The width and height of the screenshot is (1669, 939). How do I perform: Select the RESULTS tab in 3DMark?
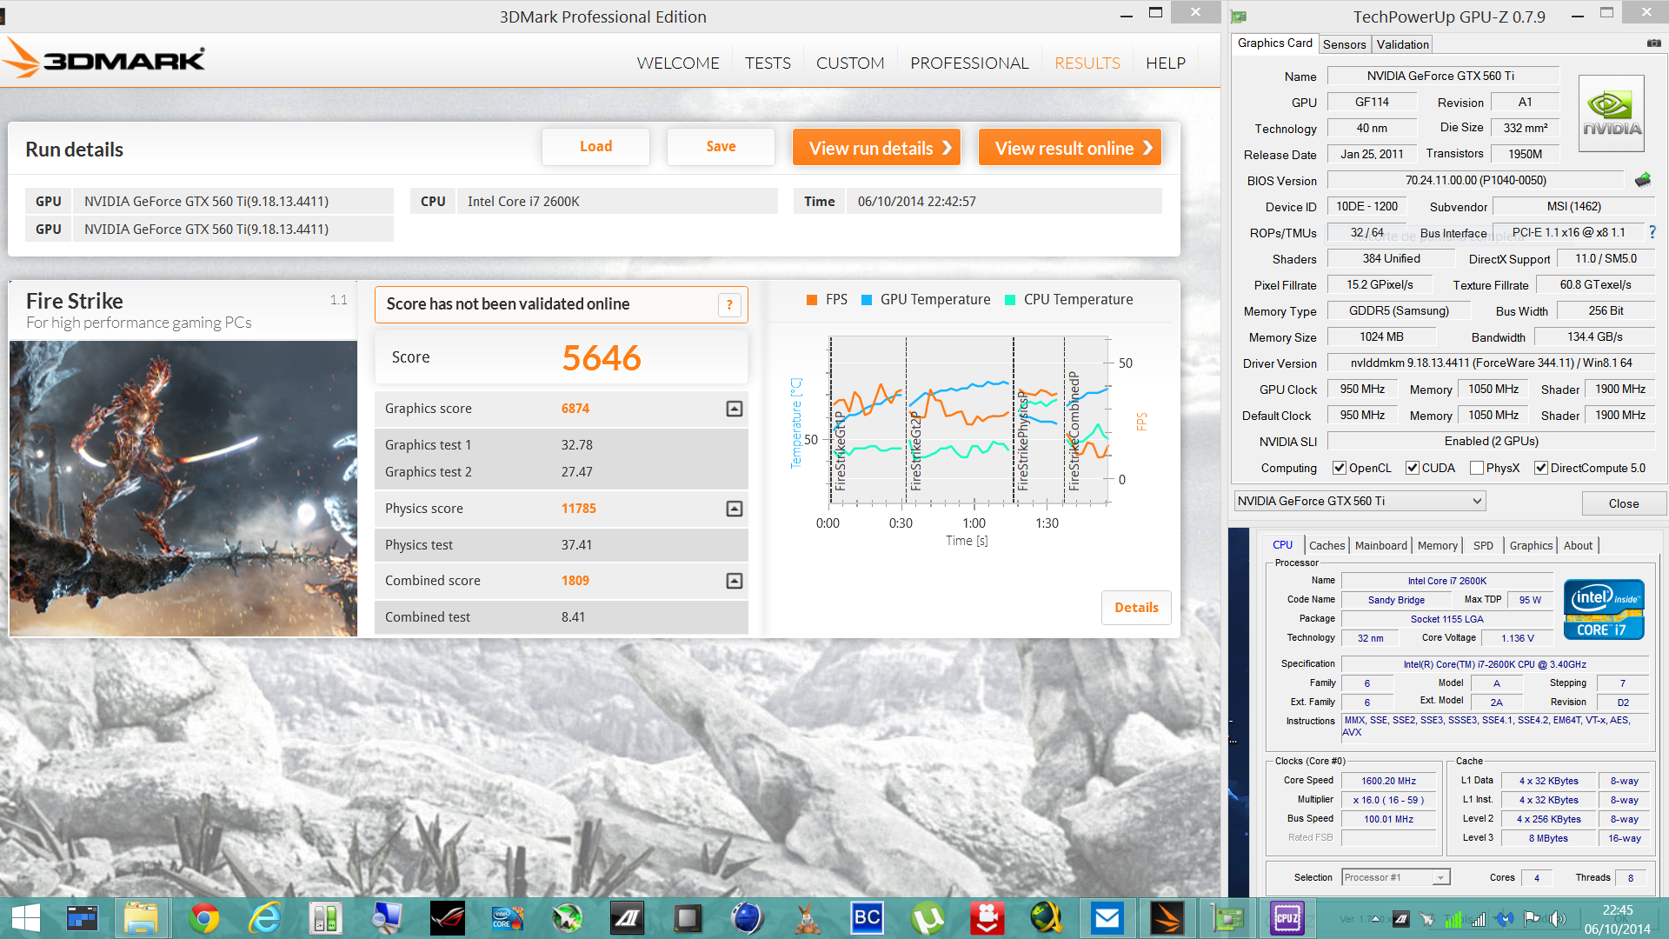(1087, 63)
